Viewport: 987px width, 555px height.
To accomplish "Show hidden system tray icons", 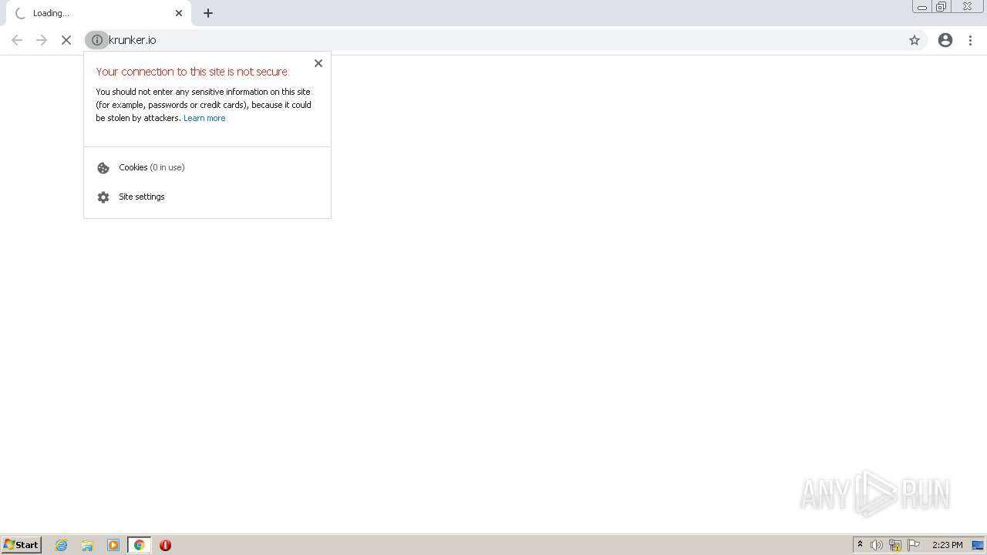I will click(860, 545).
